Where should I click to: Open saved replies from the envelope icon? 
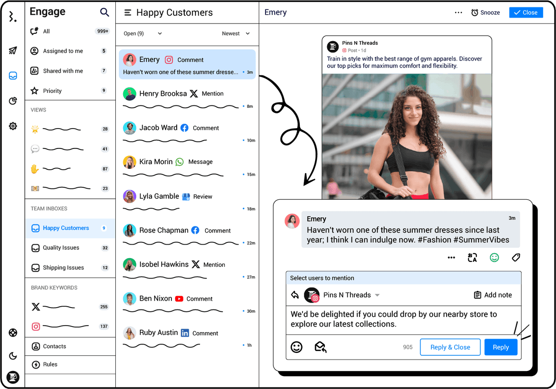click(x=320, y=346)
